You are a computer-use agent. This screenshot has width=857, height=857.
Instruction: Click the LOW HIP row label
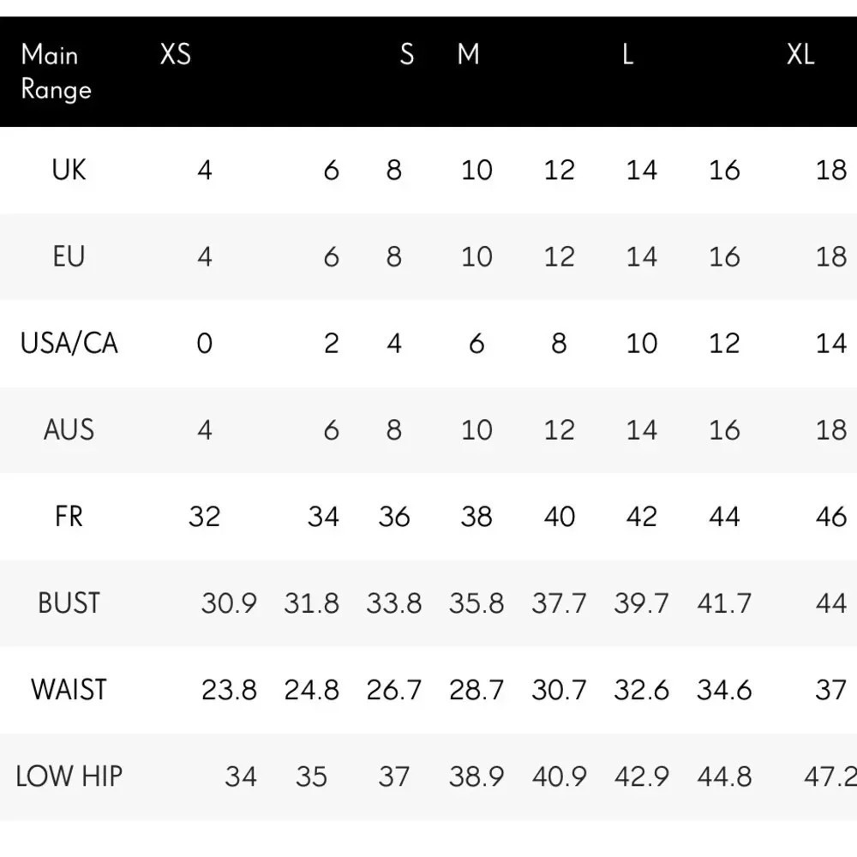69,776
